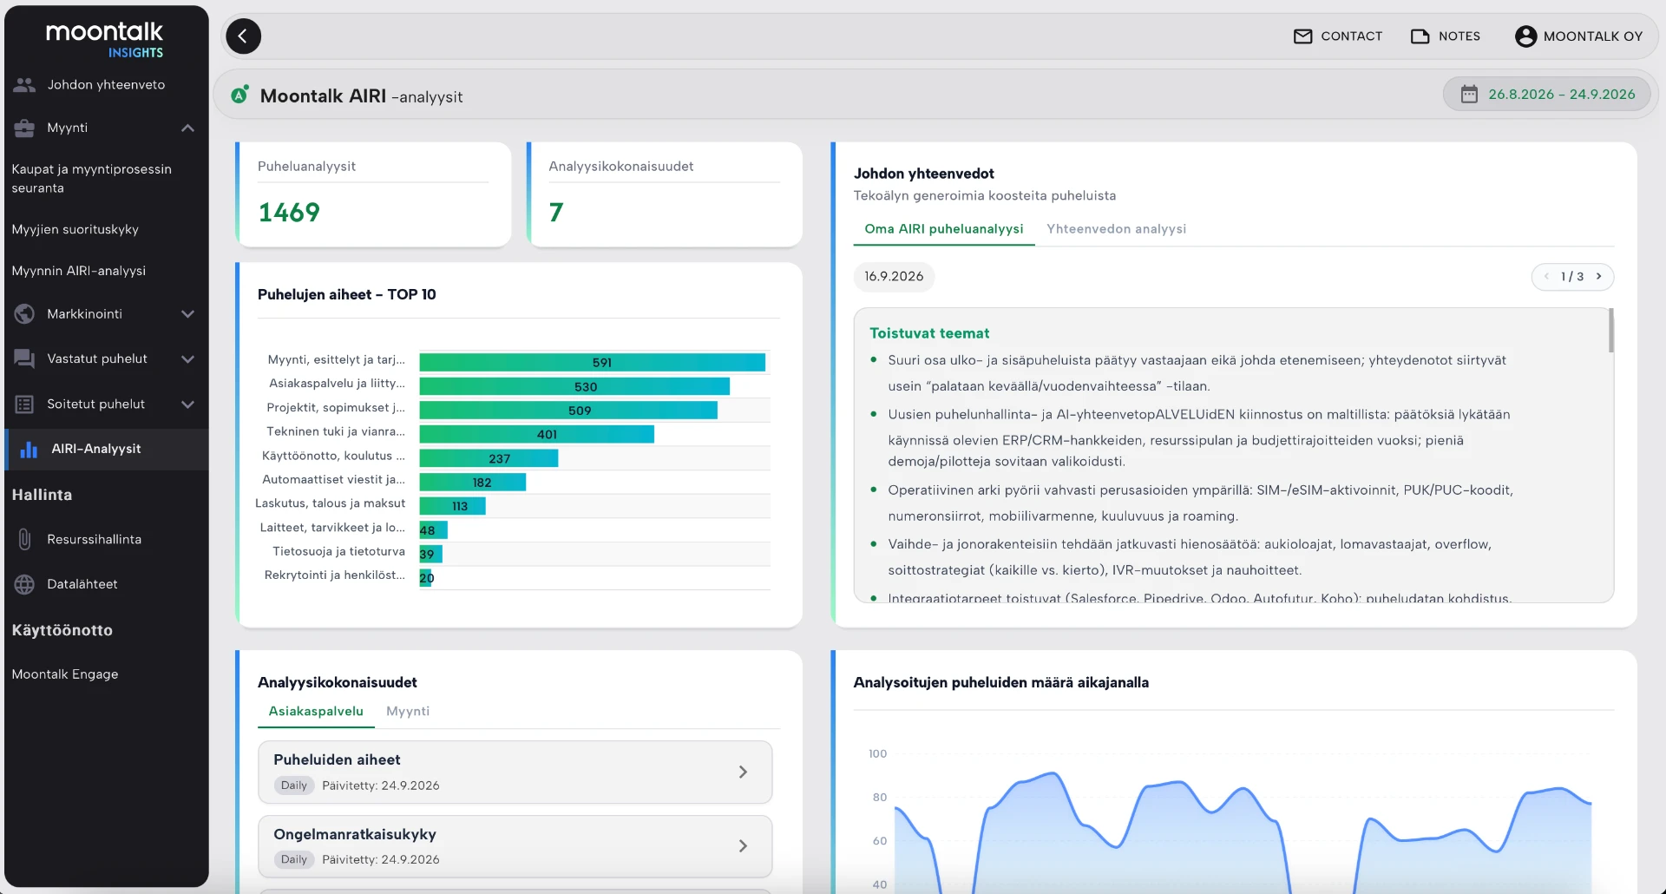Click the Hallinta section heading
Viewport: 1666px width, 894px height.
(x=42, y=495)
